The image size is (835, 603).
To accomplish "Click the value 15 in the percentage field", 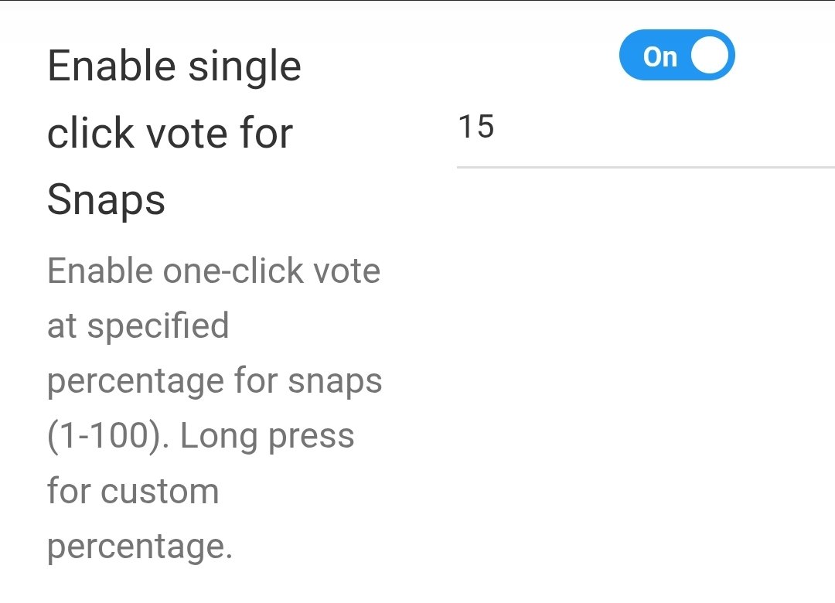I will [476, 127].
